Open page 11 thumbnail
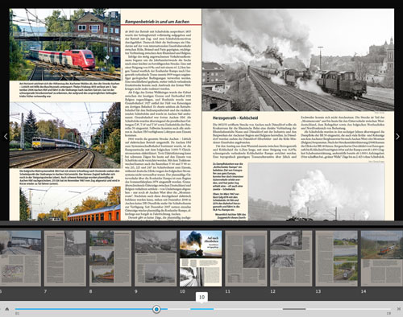This screenshot has width=403, height=317. pos(246,258)
